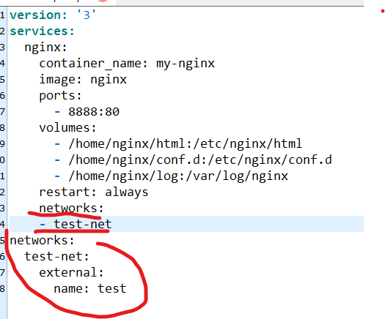This screenshot has height=319, width=385.
Task: Click the "restart: always" line
Action: [94, 192]
